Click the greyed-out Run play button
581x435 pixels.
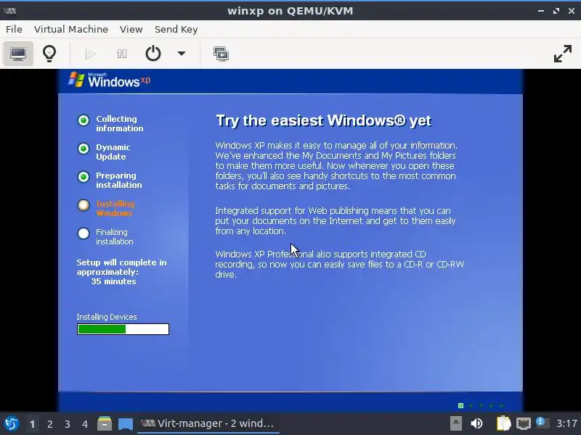pyautogui.click(x=90, y=54)
